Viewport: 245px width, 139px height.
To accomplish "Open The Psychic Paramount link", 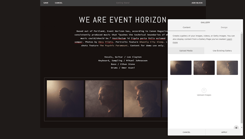I will pyautogui.click(x=114, y=46).
